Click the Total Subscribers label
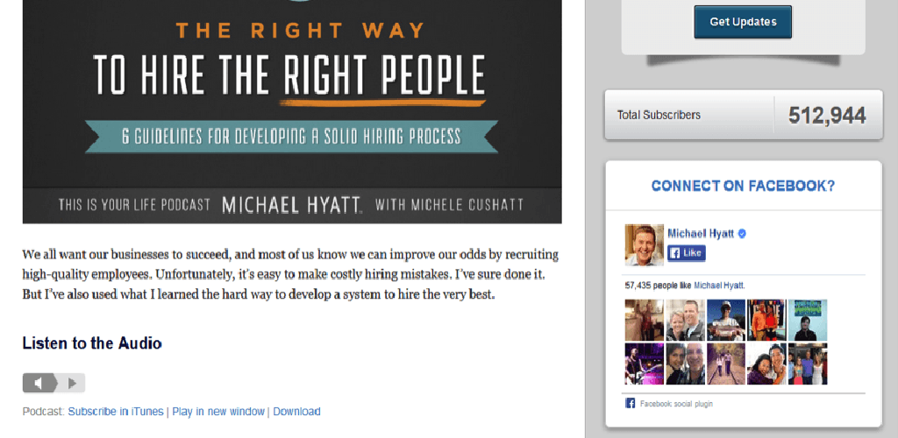The width and height of the screenshot is (898, 438). pos(659,115)
